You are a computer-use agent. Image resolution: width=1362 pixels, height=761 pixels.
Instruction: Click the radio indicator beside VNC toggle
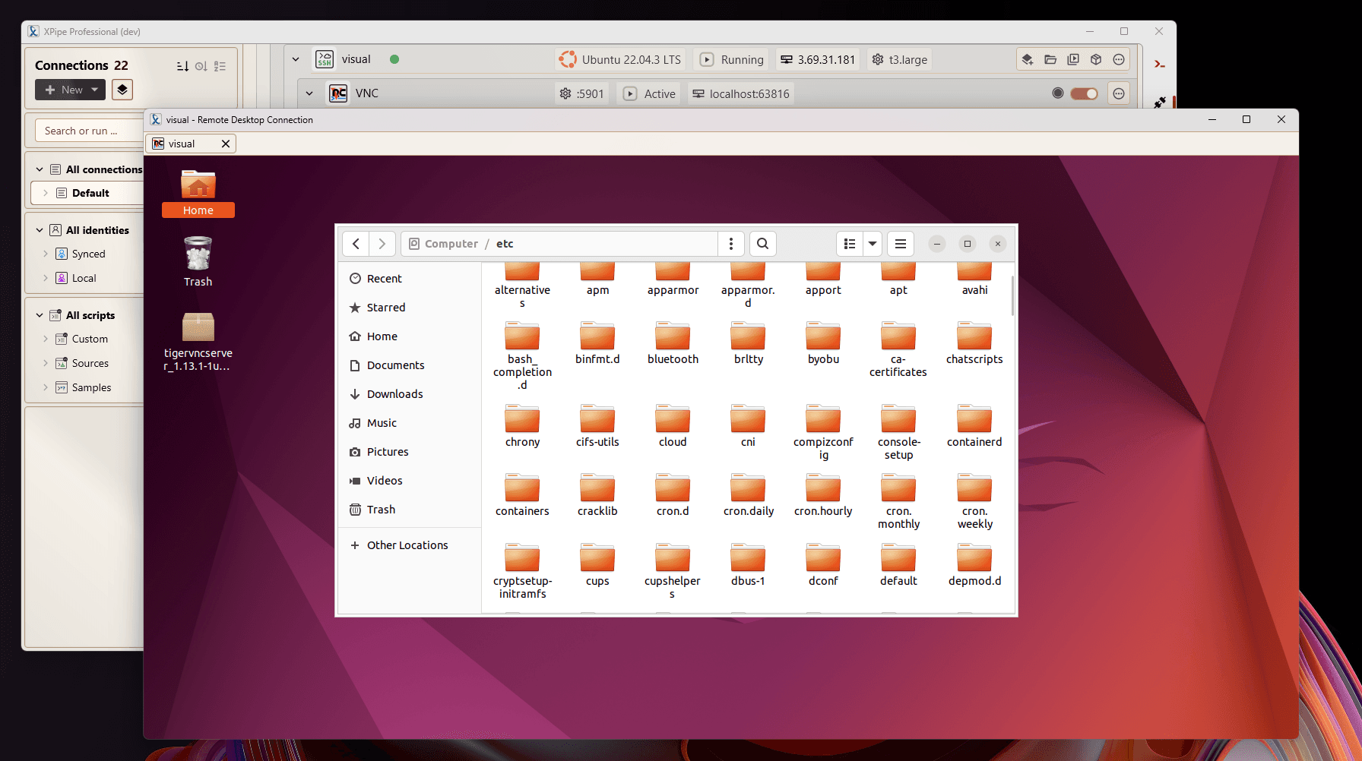1057,93
